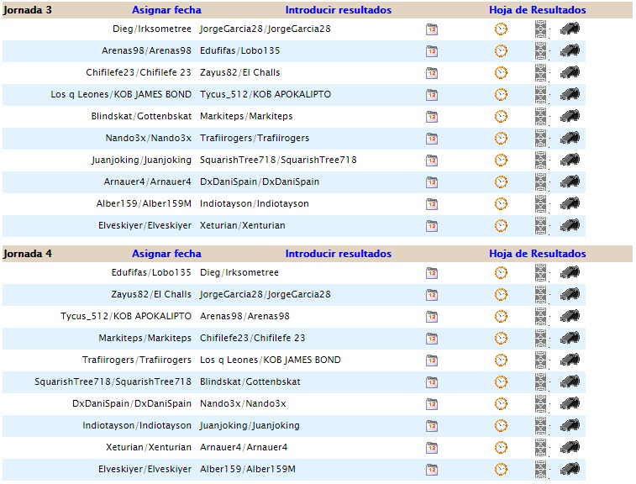Viewport: 636px width, 484px height.
Task: Click boot icon for Arnauer4 vs DxDaniSpain match
Action: (570, 181)
